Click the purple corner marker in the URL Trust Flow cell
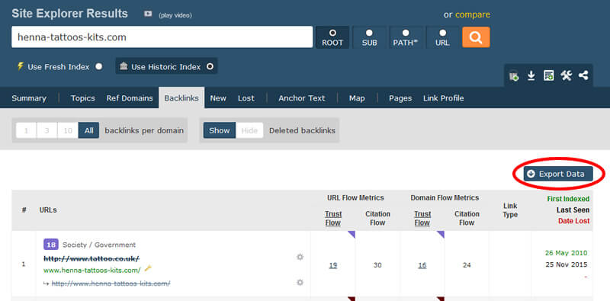The width and height of the screenshot is (610, 301). pos(352,235)
